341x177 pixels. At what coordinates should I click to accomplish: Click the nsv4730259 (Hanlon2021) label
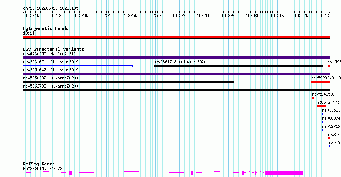(49, 54)
